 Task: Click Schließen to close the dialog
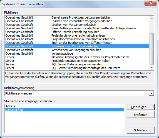tap(141, 130)
